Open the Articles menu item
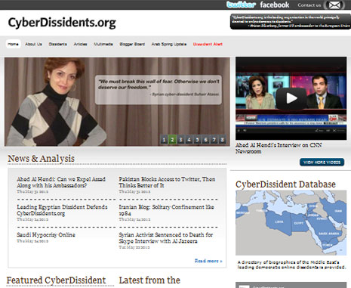The width and height of the screenshot is (351, 288). (x=80, y=44)
